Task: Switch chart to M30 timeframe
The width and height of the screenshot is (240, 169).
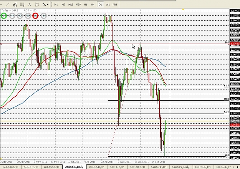Action: (x=78, y=5)
